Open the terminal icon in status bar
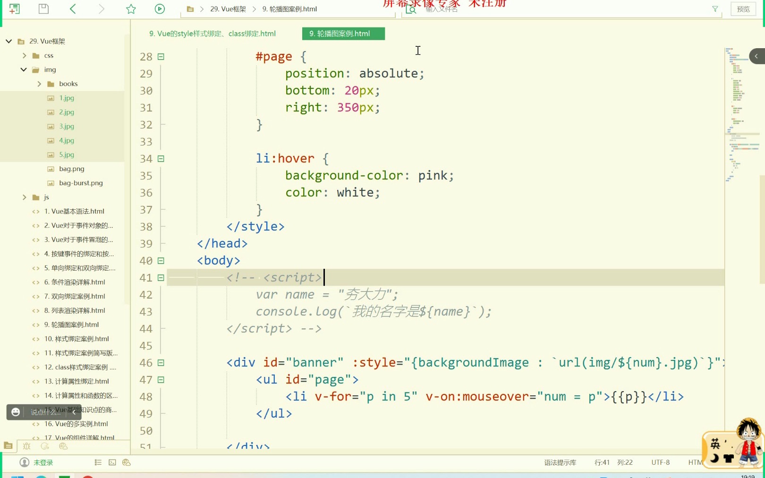The height and width of the screenshot is (478, 765). click(x=112, y=462)
